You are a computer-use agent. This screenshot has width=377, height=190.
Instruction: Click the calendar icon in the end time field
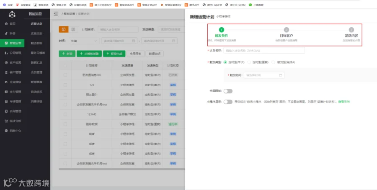[173, 41]
